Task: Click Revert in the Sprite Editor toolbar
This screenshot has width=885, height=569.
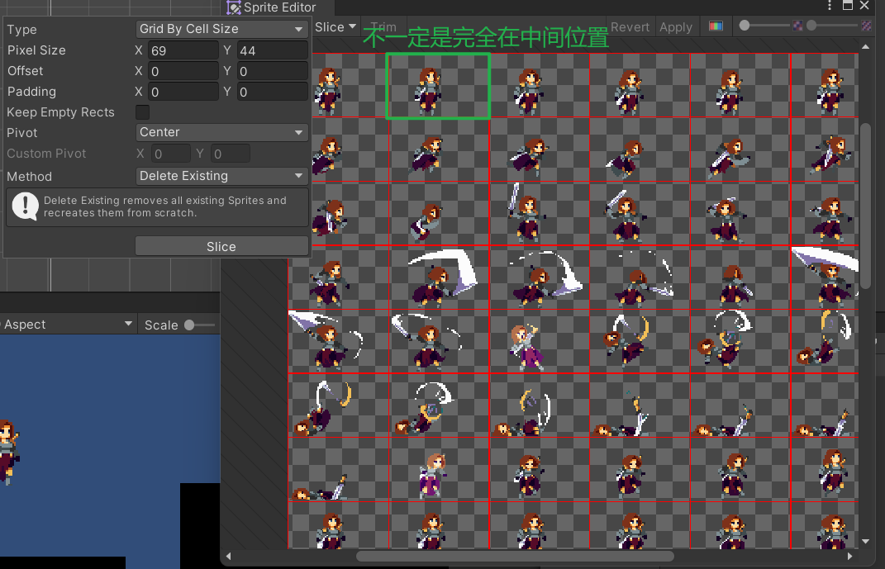Action: tap(630, 26)
